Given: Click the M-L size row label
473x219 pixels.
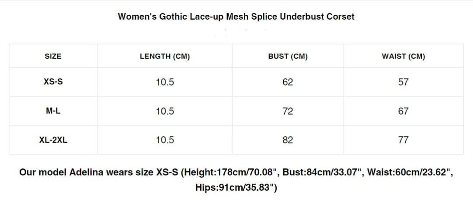Looking at the screenshot, I should click(53, 111).
